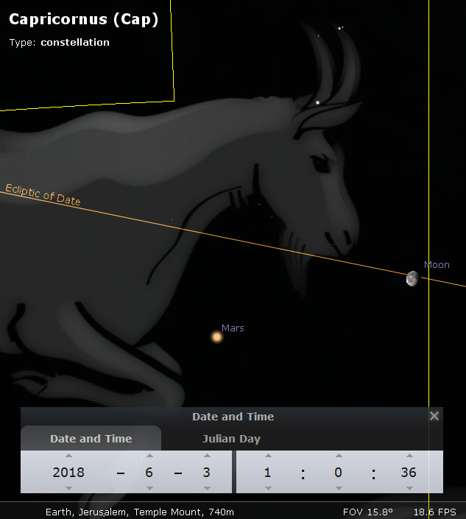Select the Moon in the sky view
Viewport: 466px width, 519px height.
[412, 278]
